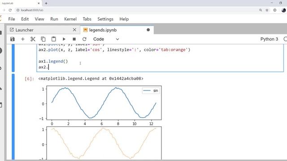This screenshot has height=161, width=287.
Task: Open the Run menu
Action: click(54, 19)
